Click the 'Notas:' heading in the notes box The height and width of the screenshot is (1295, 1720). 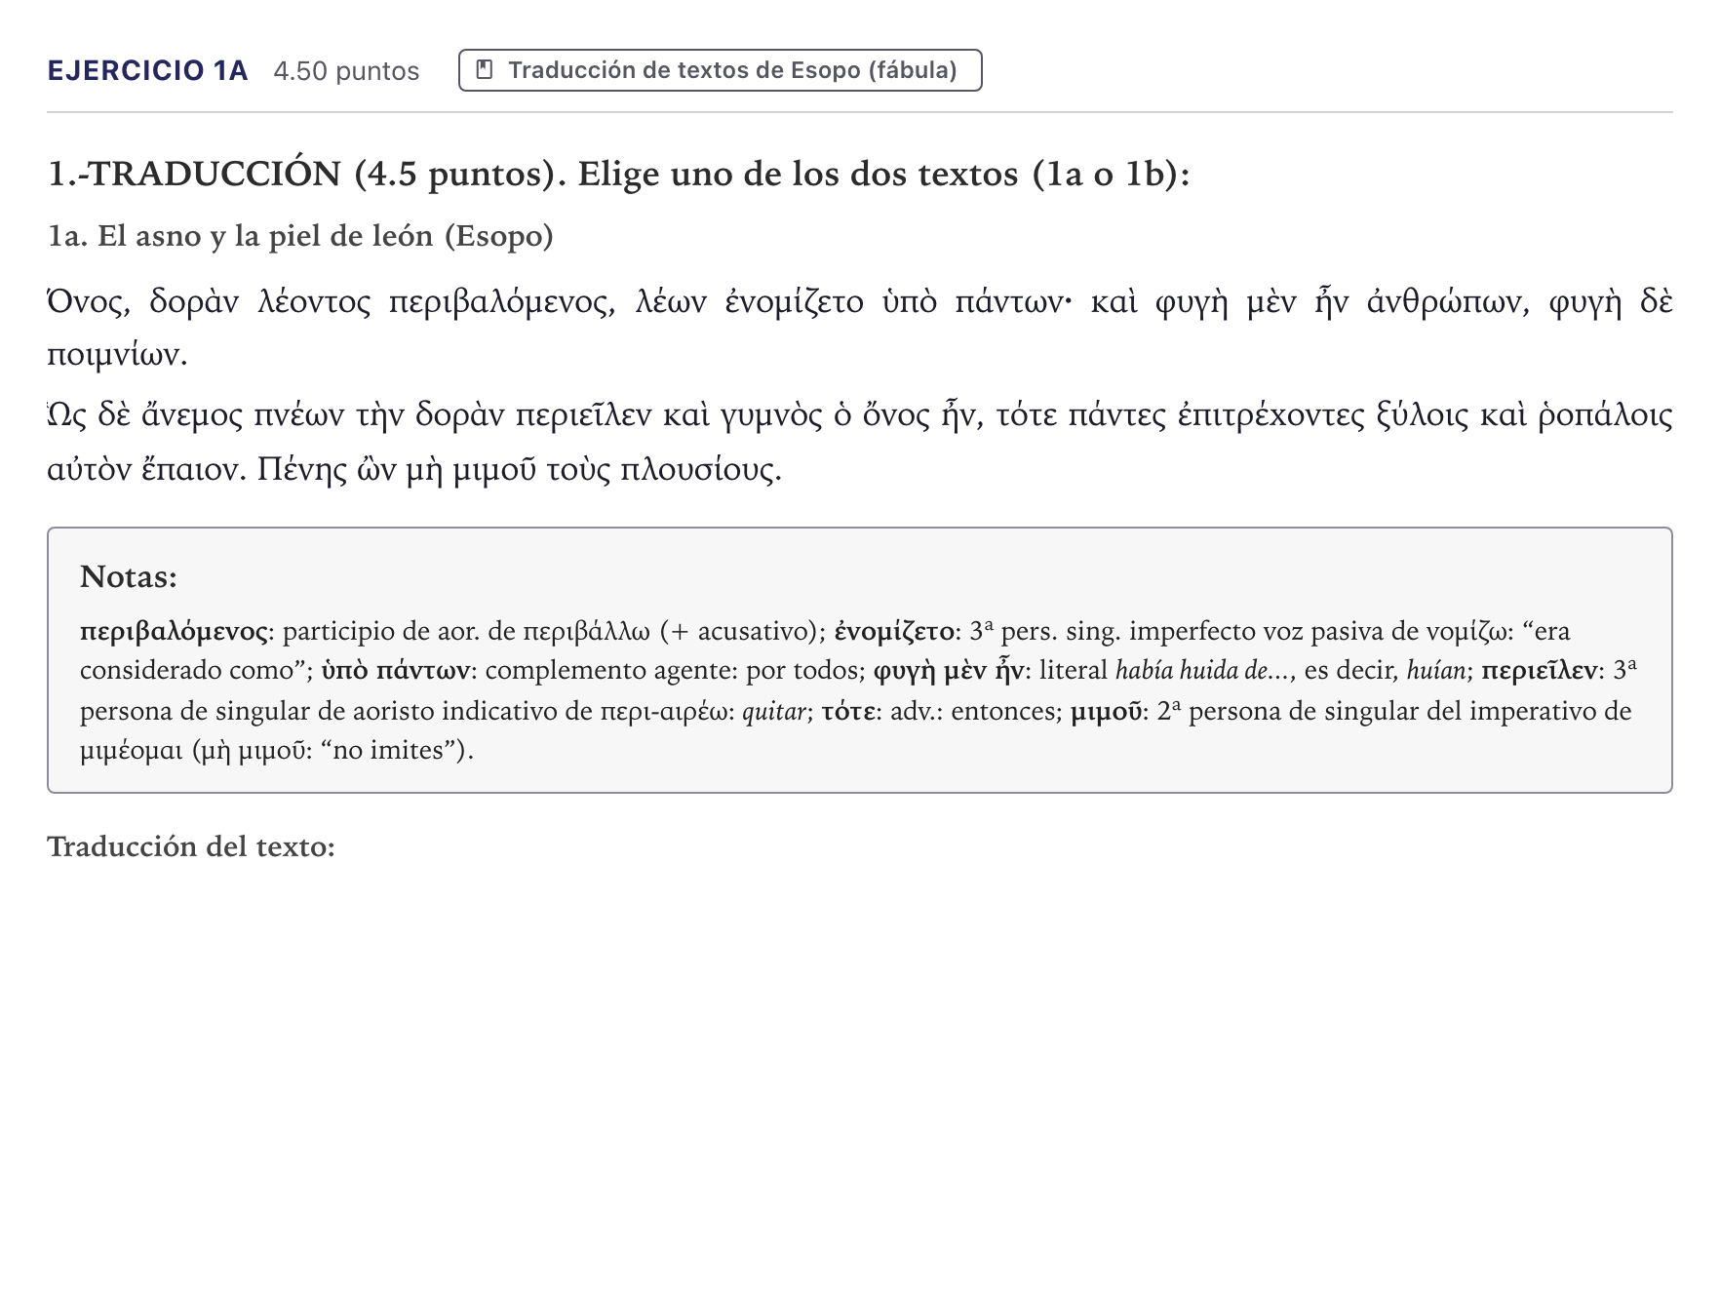pyautogui.click(x=129, y=576)
